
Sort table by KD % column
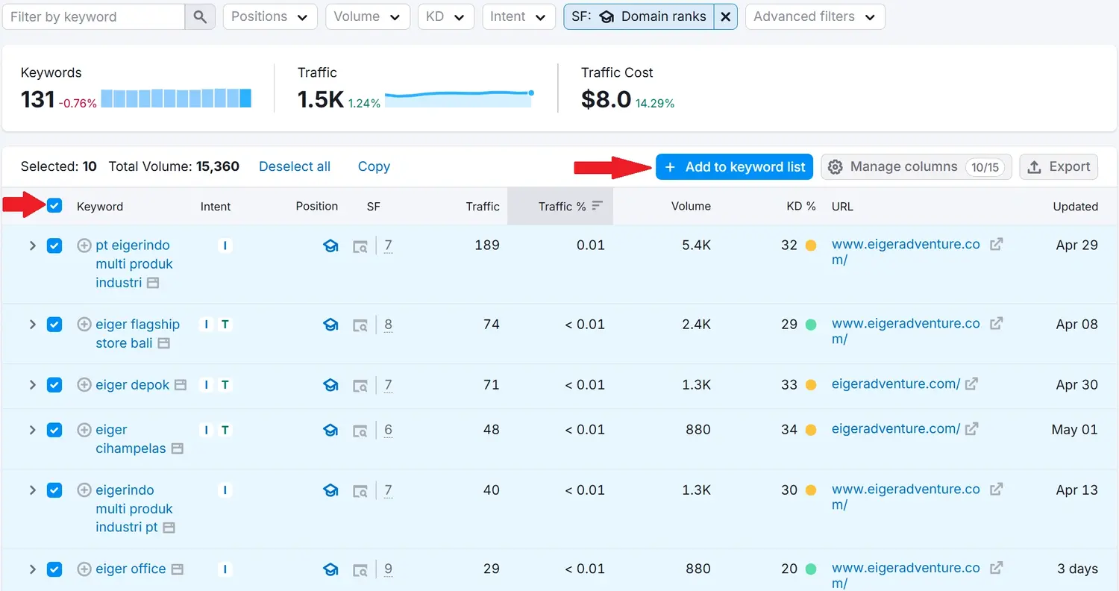click(x=801, y=206)
